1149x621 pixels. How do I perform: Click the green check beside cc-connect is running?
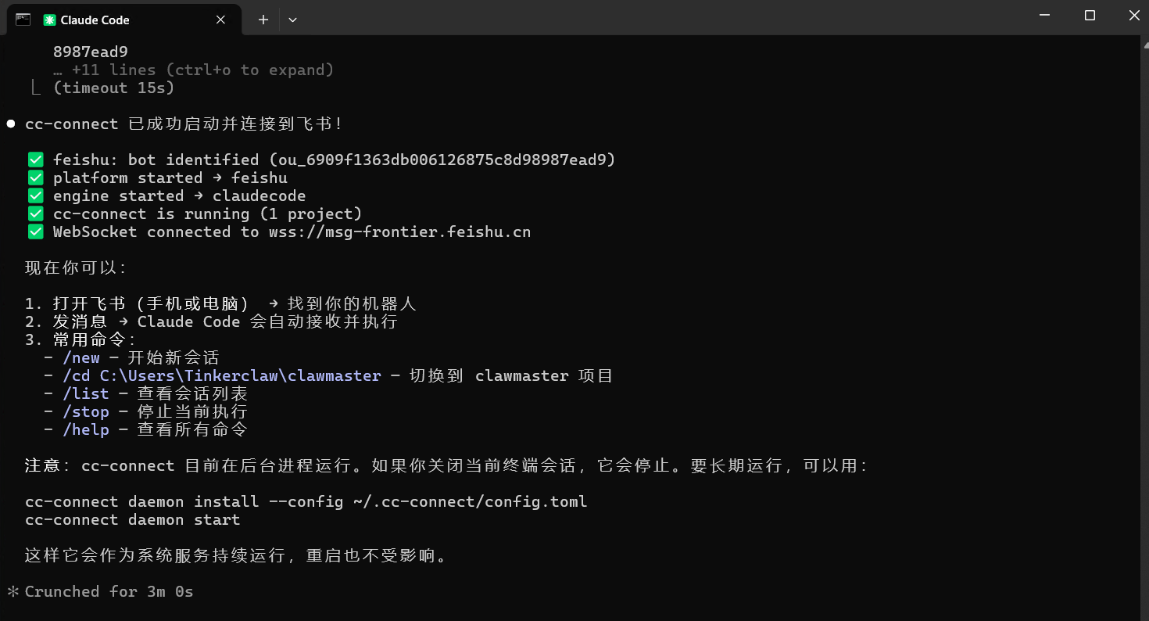35,214
